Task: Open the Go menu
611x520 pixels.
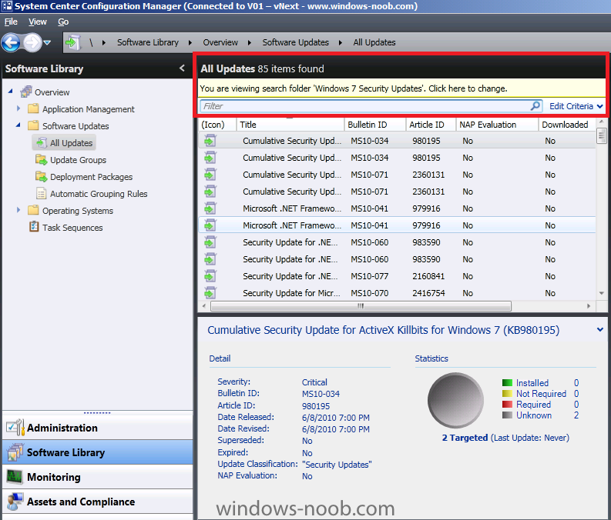Action: (x=63, y=22)
